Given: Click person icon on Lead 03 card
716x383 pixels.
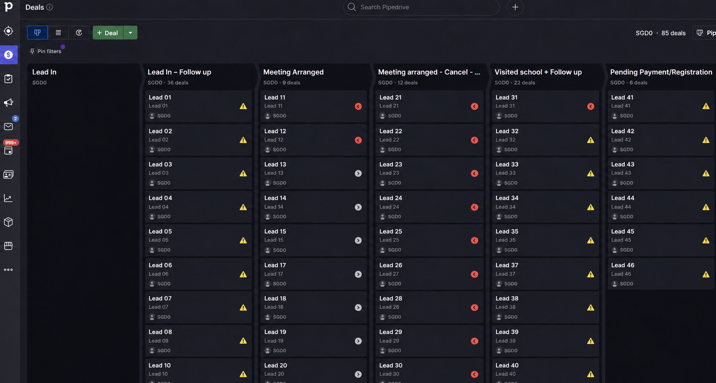Looking at the screenshot, I should pos(152,183).
